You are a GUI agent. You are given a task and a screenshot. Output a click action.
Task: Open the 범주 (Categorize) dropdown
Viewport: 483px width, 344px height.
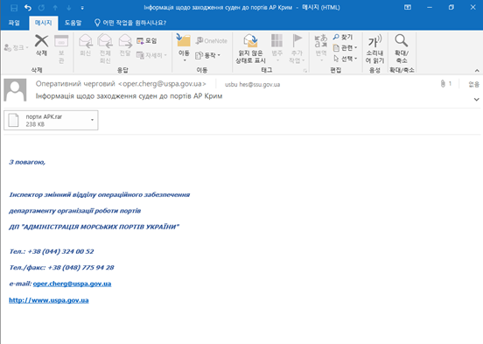(x=276, y=48)
